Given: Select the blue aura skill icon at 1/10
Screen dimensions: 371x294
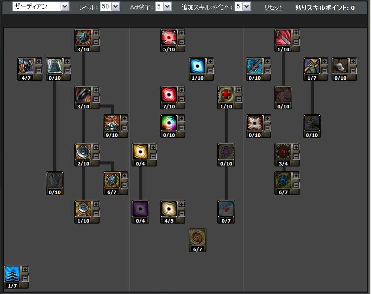Looking at the screenshot, I should click(198, 66).
